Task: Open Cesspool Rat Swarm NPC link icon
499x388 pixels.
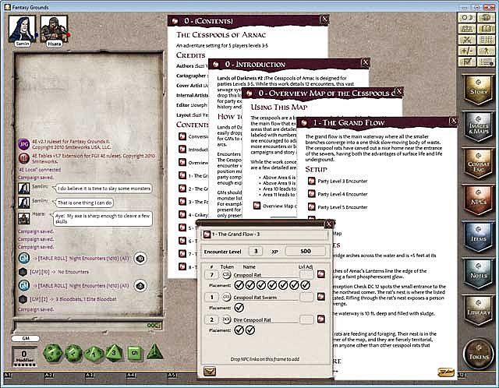Action: pos(320,296)
